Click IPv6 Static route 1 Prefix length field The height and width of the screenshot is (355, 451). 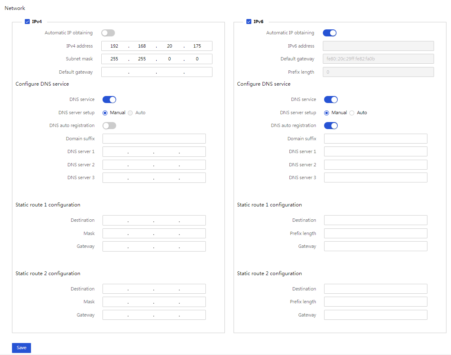coord(376,233)
